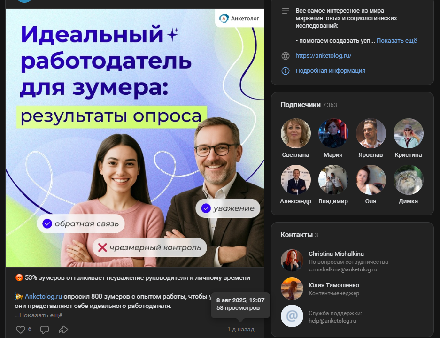Open subscriber Владимир's avatar
Image resolution: width=440 pixels, height=338 pixels.
point(333,180)
